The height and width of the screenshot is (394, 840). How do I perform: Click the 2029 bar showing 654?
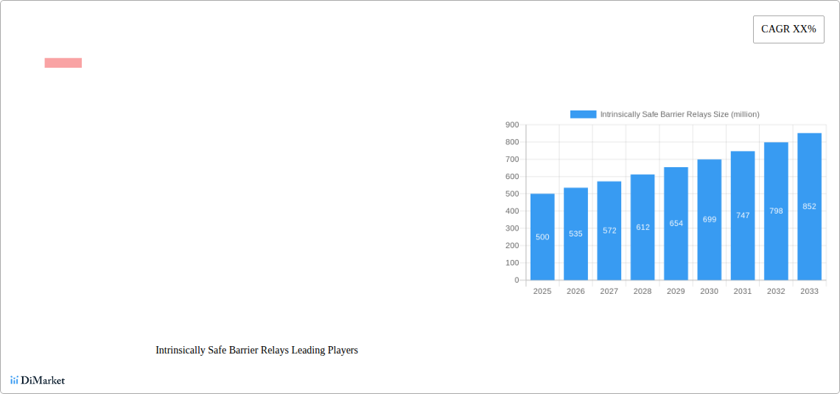[x=676, y=224]
